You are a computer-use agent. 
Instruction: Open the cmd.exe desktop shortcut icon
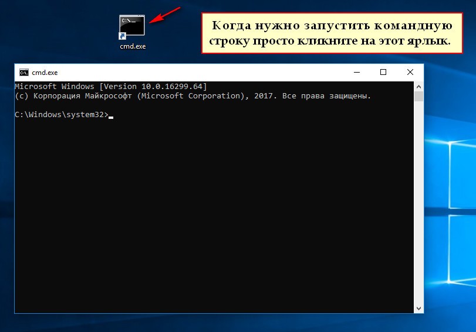click(131, 27)
